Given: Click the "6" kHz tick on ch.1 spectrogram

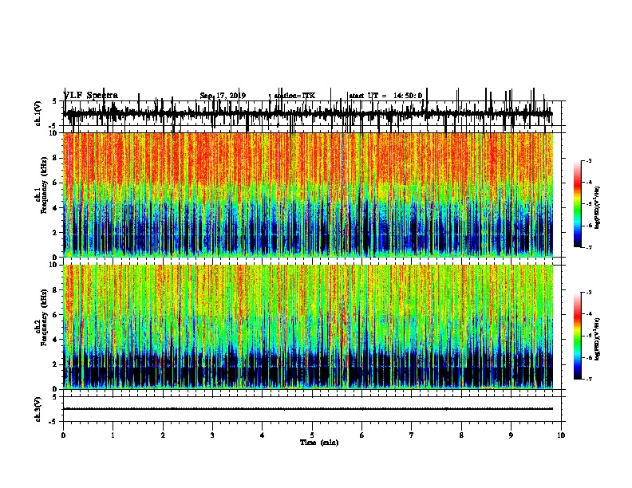Looking at the screenshot, I should [56, 183].
